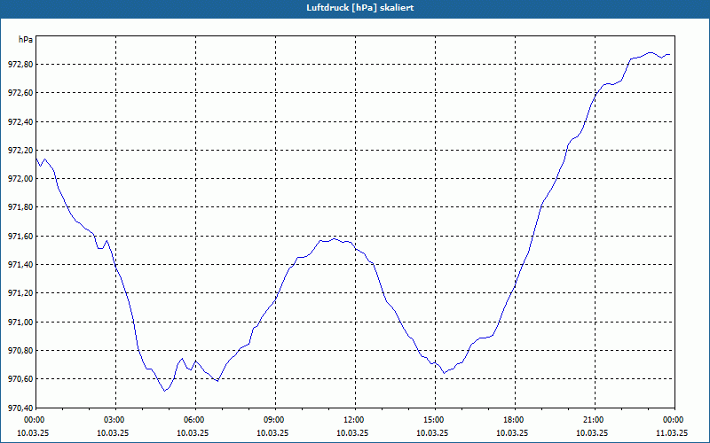Click the 21:00 time axis label

595,420
